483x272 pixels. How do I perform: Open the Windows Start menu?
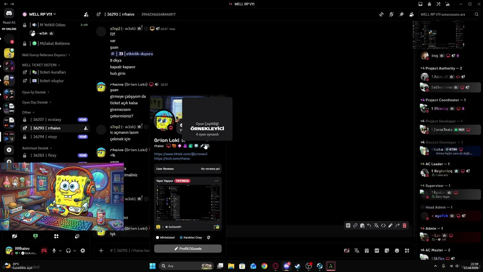tap(152, 266)
